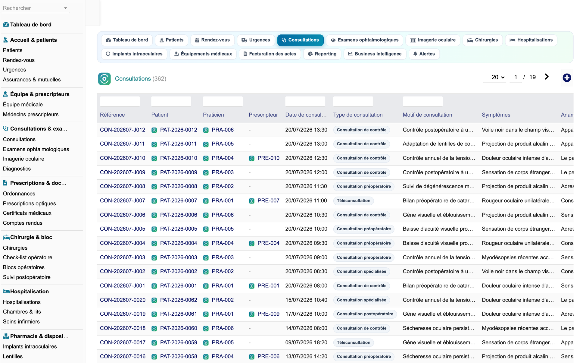This screenshot has height=363, width=586.
Task: Click the stethoscope icon of Consultations & examens section
Action: coord(5,128)
